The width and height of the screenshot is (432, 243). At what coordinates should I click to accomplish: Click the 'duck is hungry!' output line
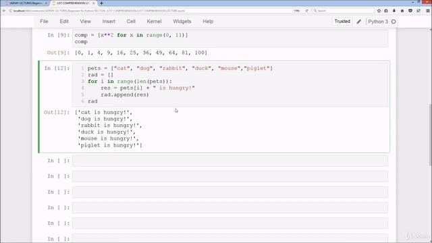pos(107,132)
